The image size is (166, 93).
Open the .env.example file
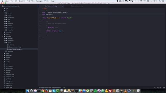click(x=10, y=66)
